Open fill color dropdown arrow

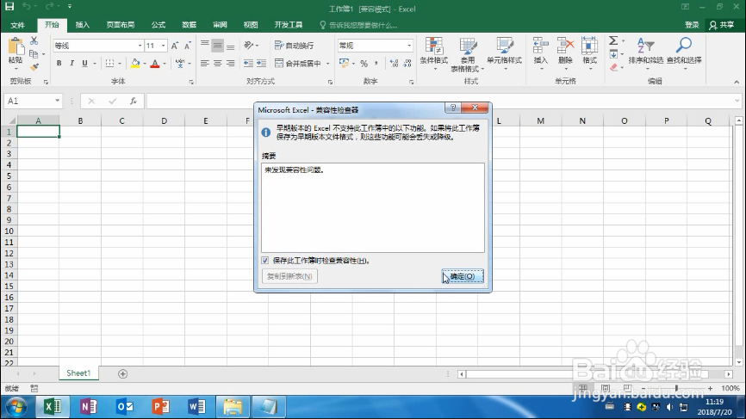point(145,63)
